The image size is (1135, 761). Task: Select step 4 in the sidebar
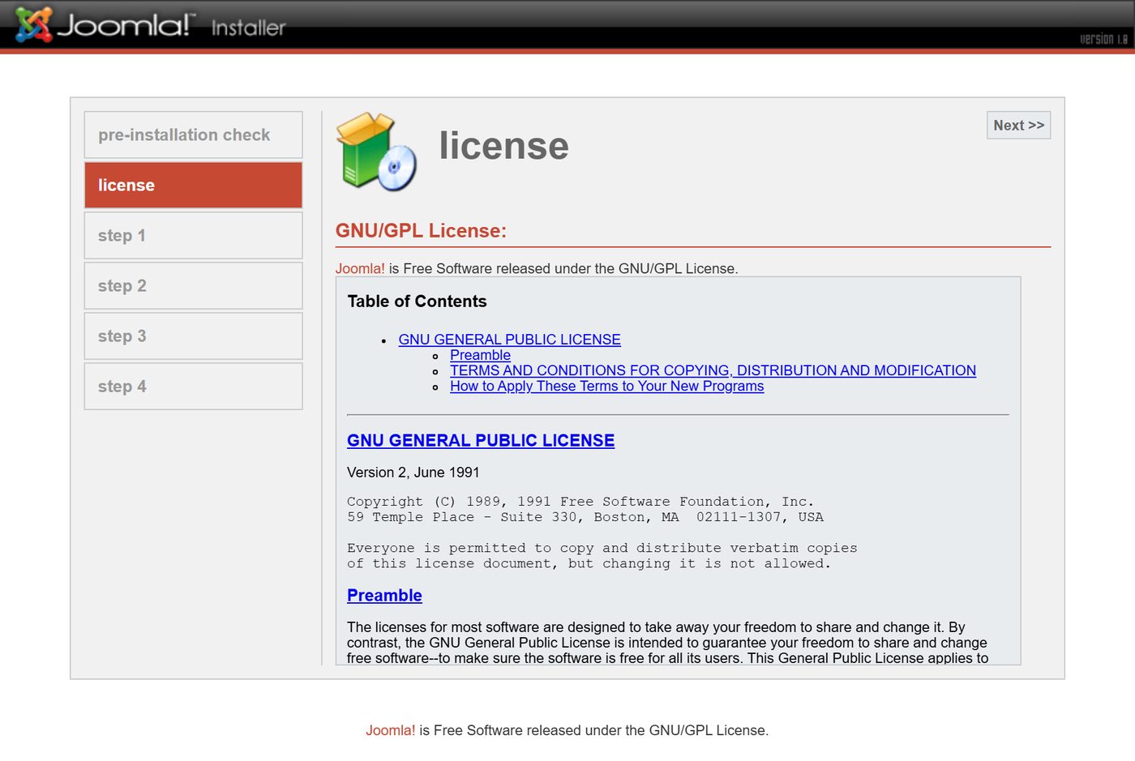(x=193, y=386)
